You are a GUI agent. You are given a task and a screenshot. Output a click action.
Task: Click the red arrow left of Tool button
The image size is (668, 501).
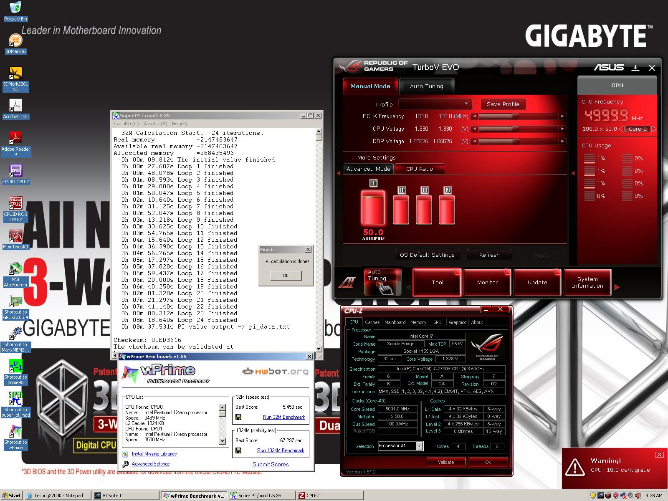click(x=408, y=287)
